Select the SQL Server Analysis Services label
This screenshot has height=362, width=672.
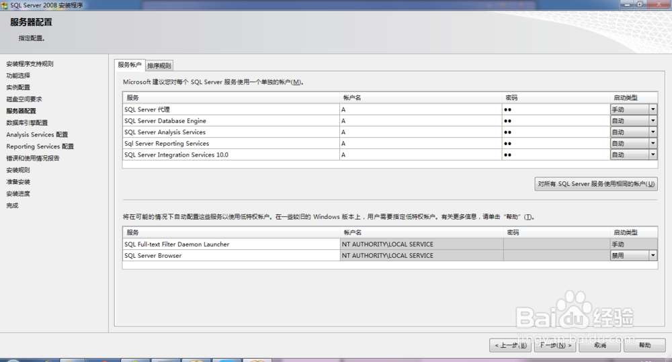point(165,132)
